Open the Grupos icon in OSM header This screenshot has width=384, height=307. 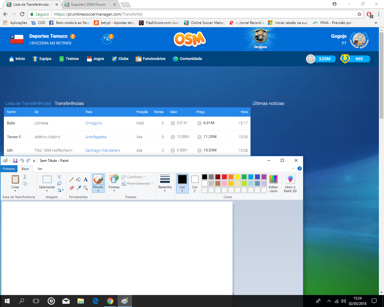pos(260,39)
